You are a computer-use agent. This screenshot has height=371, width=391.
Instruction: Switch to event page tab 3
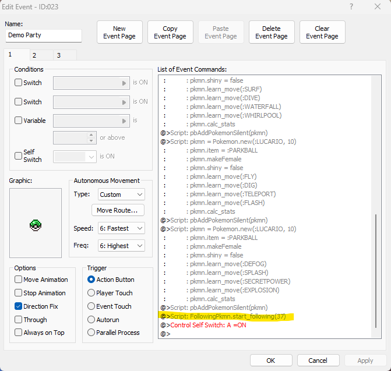point(58,55)
